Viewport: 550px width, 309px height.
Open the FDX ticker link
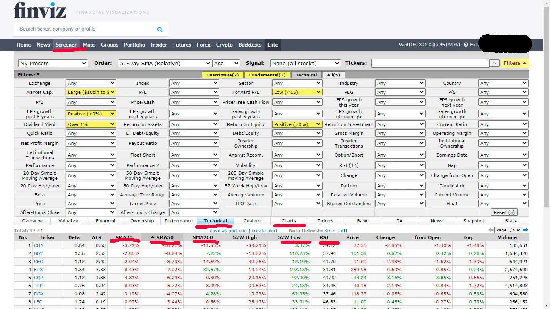pos(38,270)
